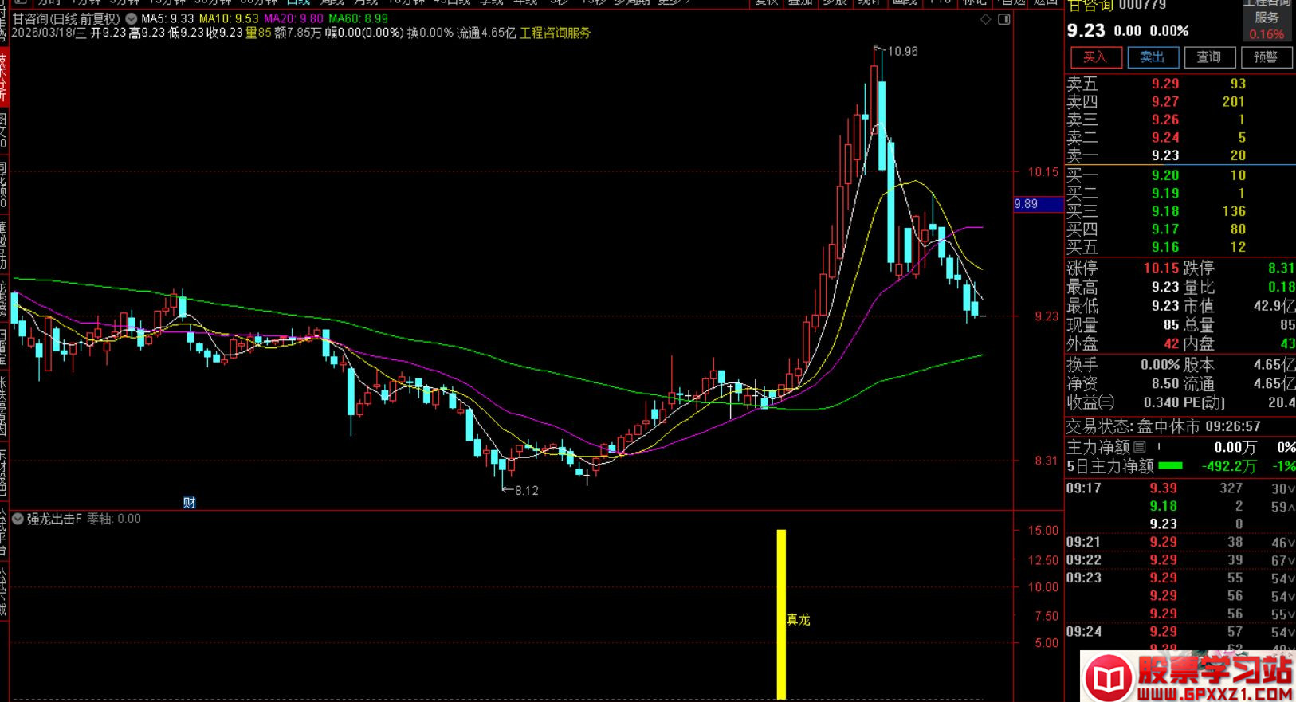Open the 查询 query button

(x=1208, y=57)
